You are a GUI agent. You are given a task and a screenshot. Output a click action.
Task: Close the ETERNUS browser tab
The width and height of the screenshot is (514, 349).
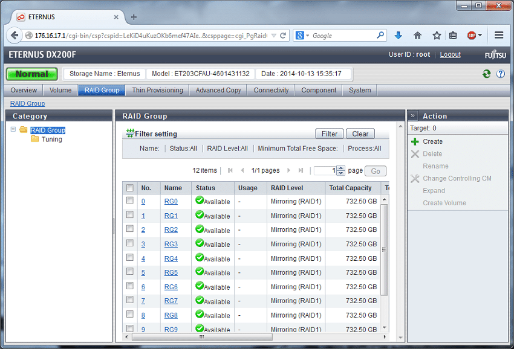point(116,17)
